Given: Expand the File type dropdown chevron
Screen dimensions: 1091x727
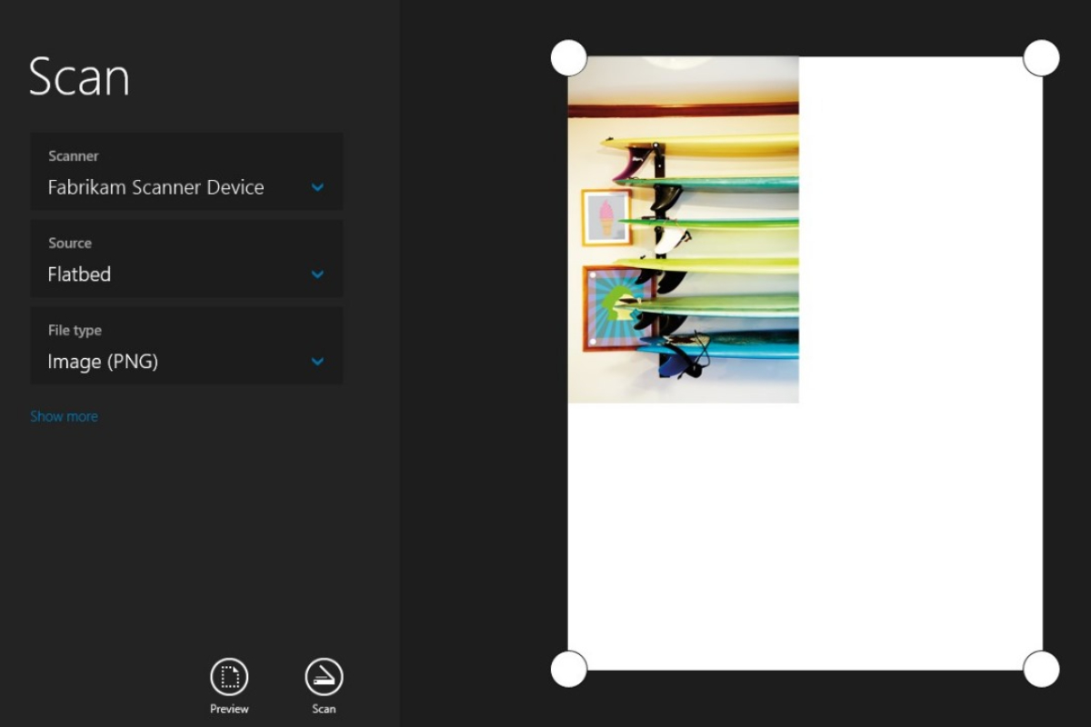Looking at the screenshot, I should coord(317,362).
